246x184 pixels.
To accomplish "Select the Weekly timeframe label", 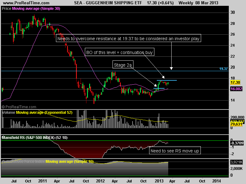I will pyautogui.click(x=186, y=3).
